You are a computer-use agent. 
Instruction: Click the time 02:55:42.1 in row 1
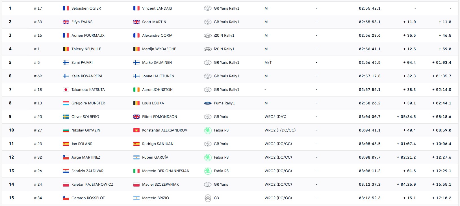point(370,8)
